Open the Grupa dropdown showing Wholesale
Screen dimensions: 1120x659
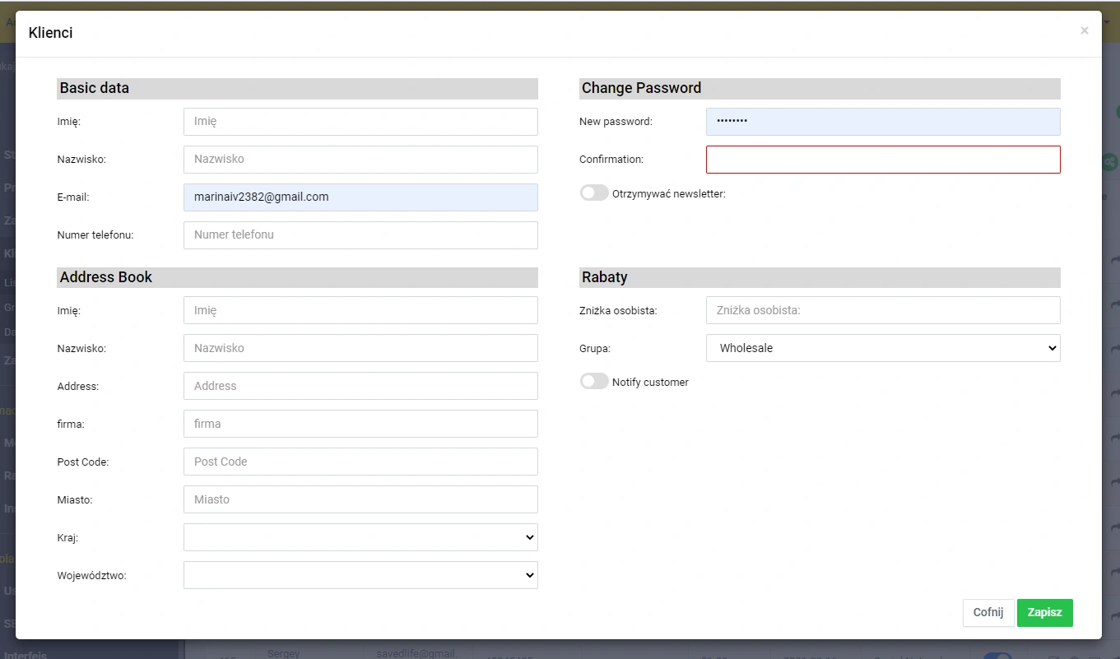[883, 348]
